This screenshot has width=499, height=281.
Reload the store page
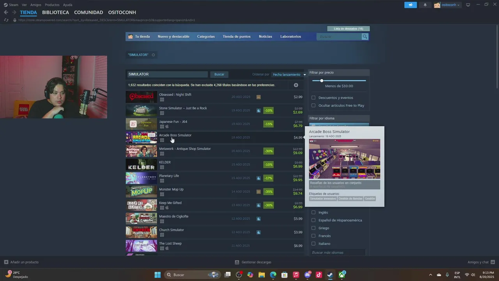(x=6, y=20)
